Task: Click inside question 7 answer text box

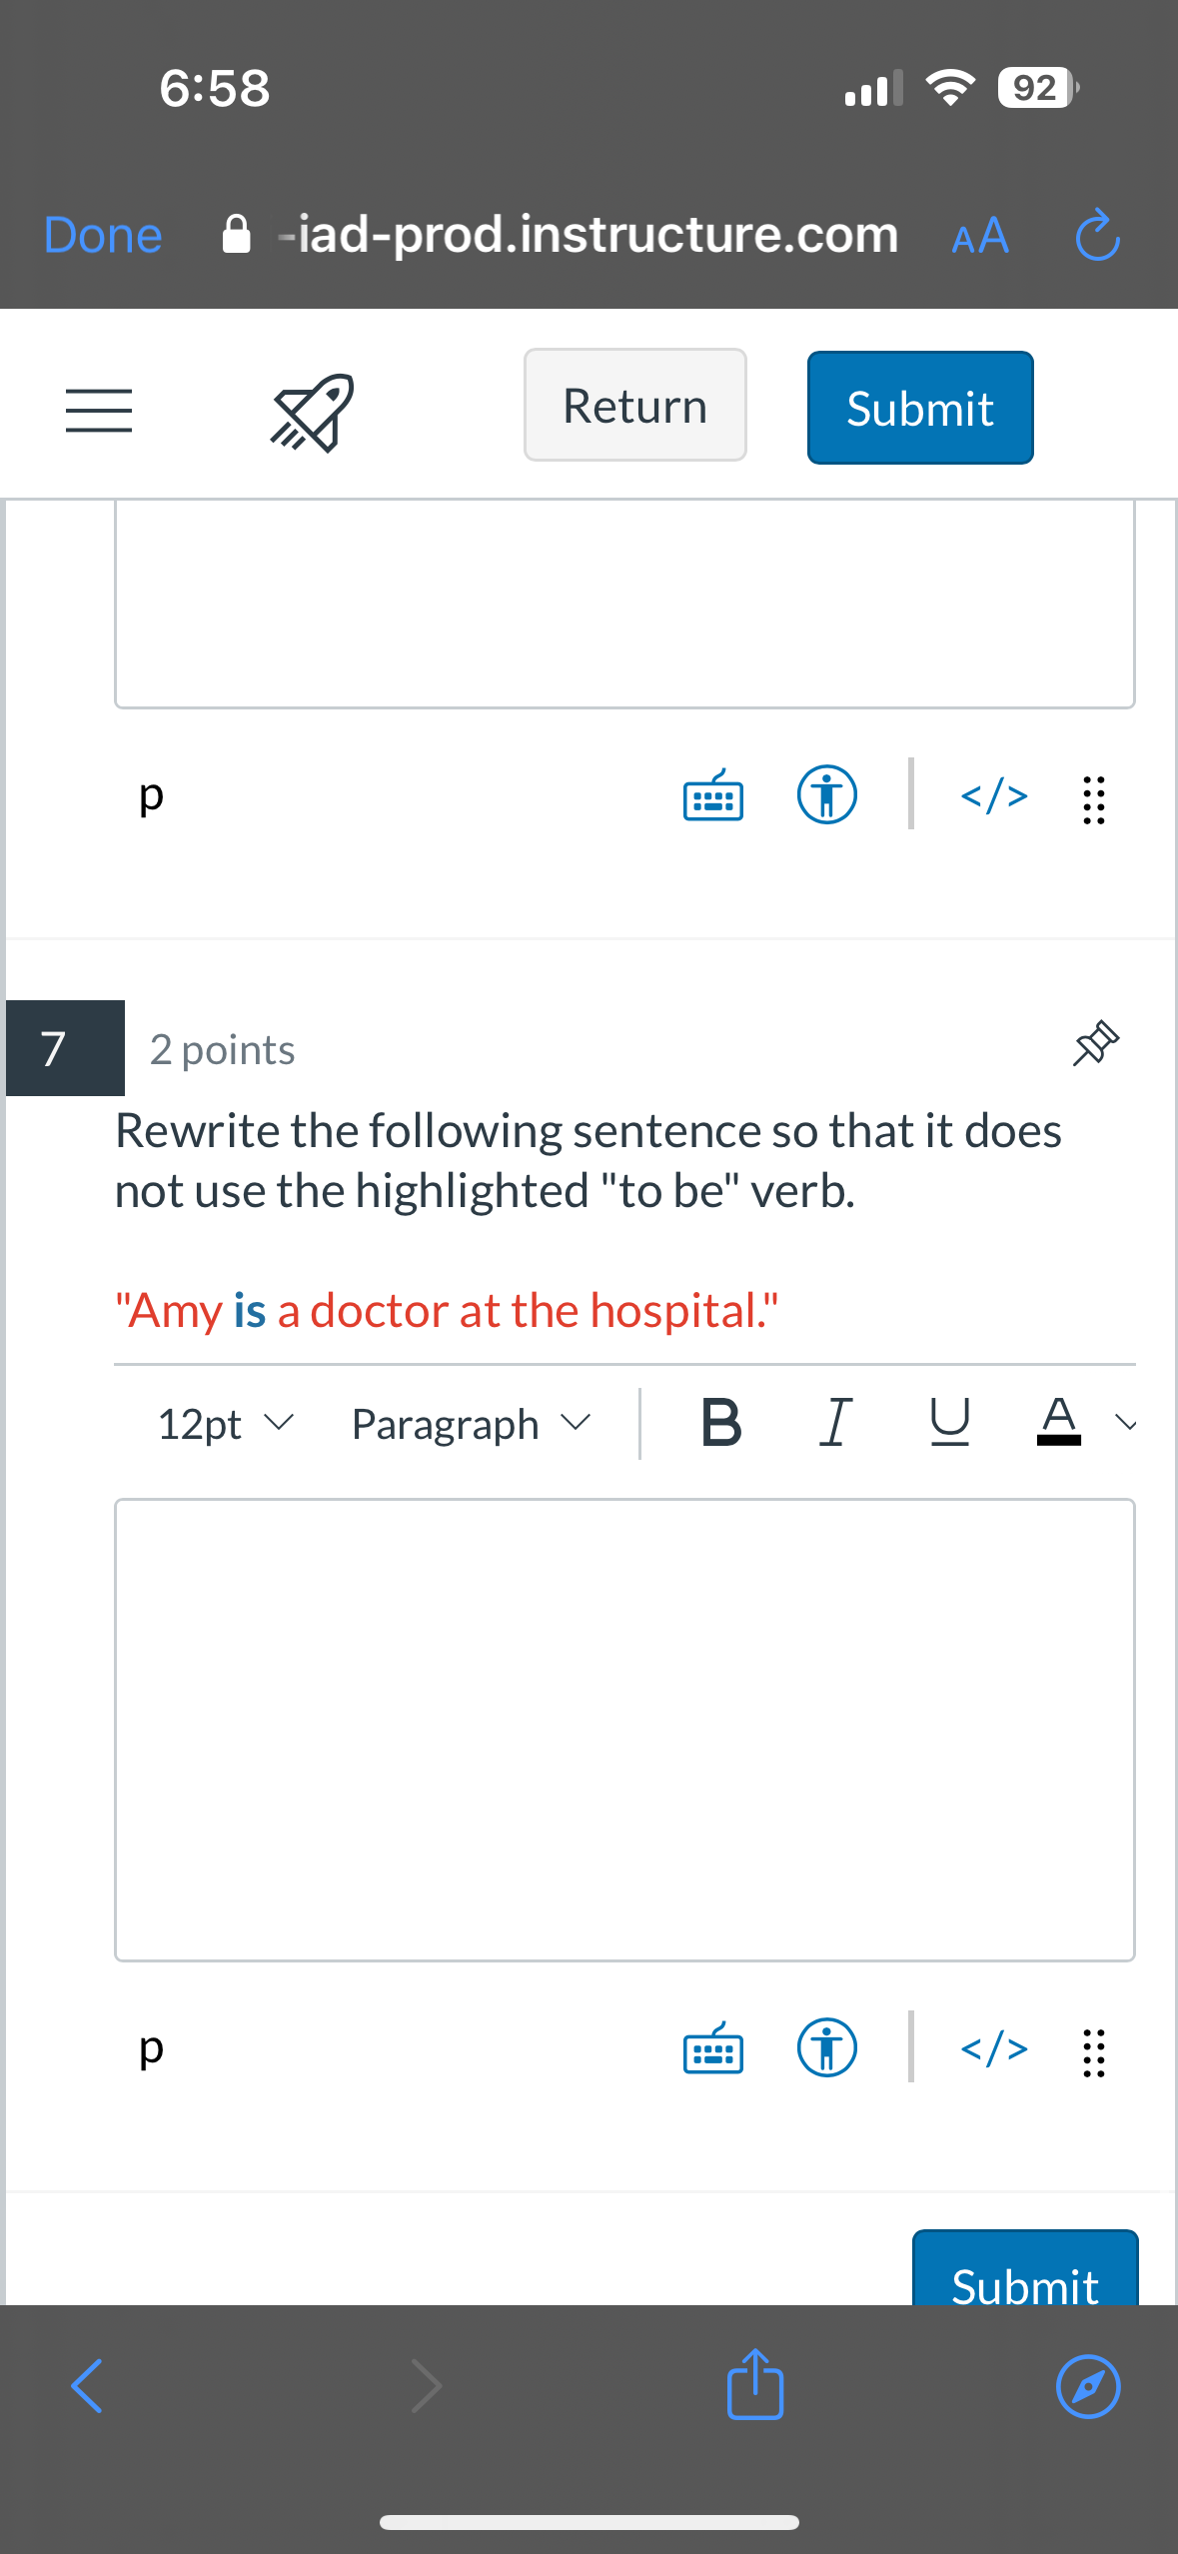Action: pos(624,1730)
